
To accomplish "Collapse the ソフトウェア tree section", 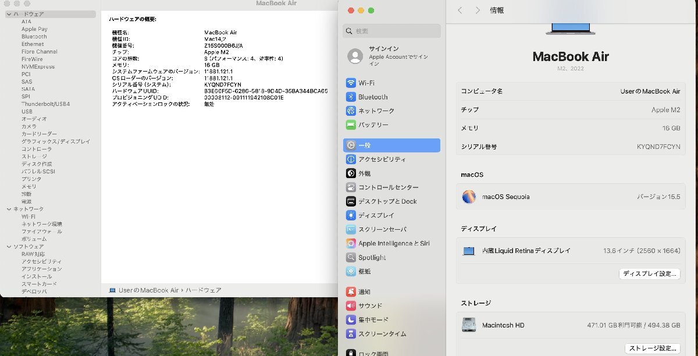I will (9, 247).
